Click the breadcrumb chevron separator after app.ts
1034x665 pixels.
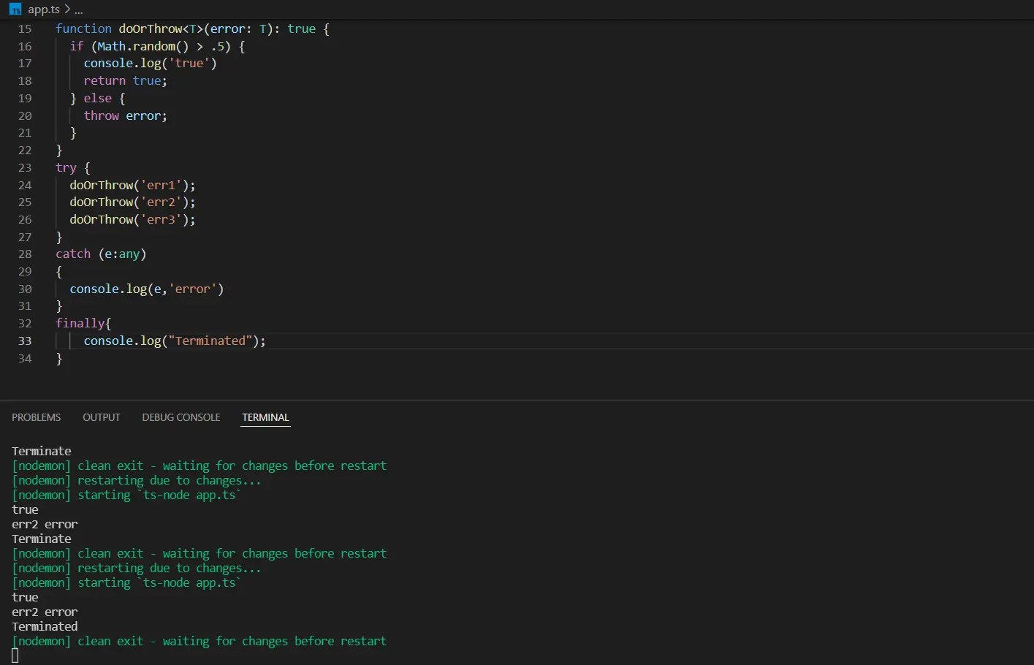tap(67, 9)
